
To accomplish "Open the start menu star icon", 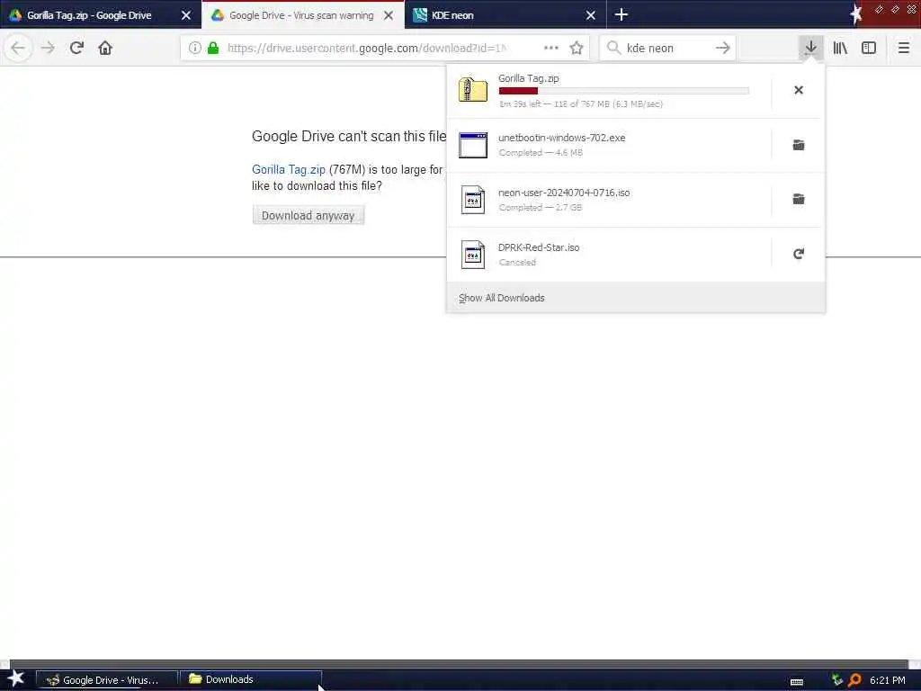I will [16, 678].
